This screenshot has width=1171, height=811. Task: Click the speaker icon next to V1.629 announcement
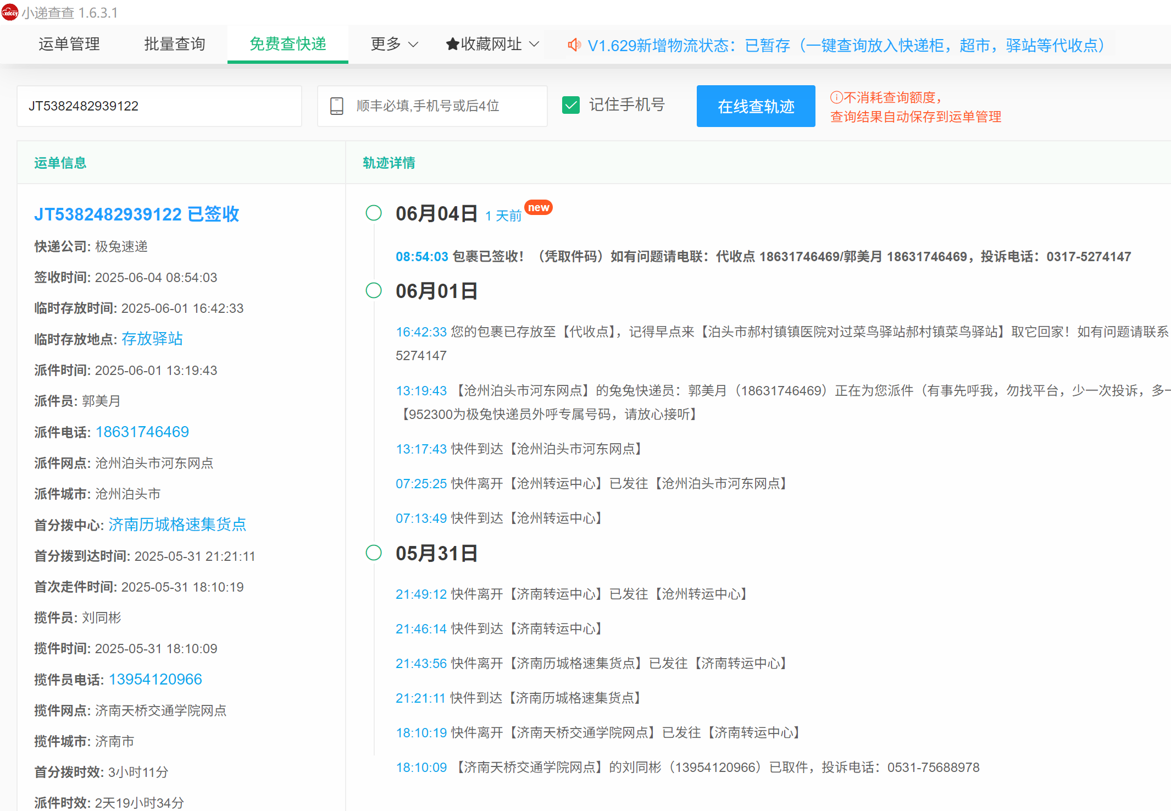[x=574, y=45]
